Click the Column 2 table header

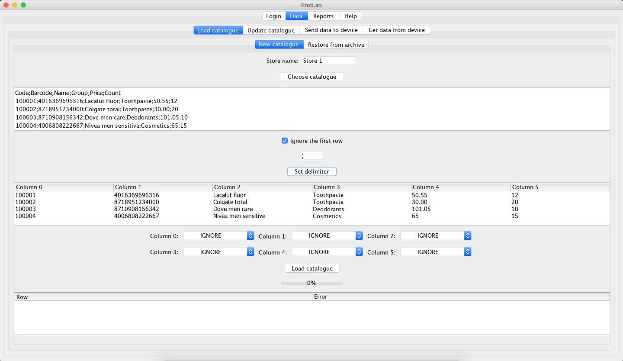coord(262,187)
